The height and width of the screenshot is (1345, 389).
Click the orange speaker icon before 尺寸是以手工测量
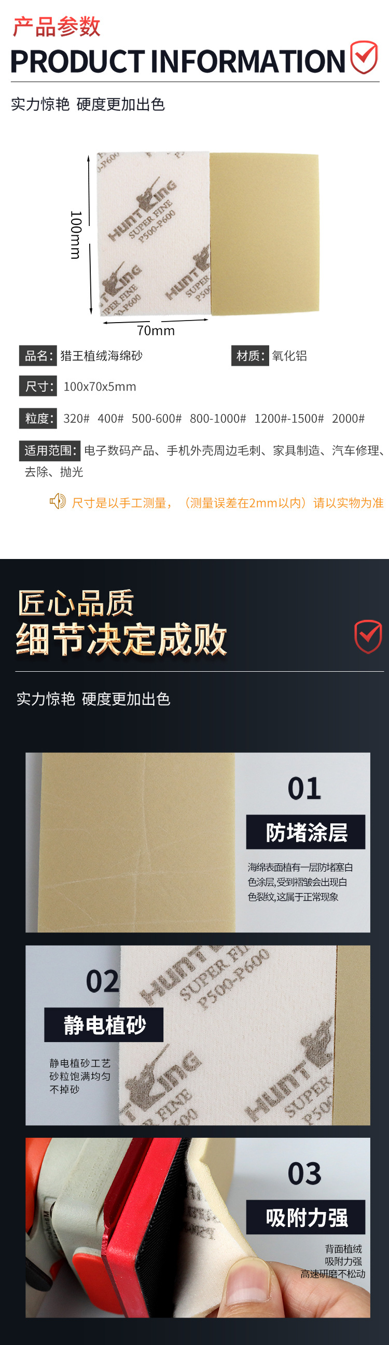point(58,502)
